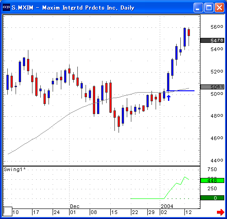Click the 5200 price scale label

pyautogui.click(x=216, y=72)
